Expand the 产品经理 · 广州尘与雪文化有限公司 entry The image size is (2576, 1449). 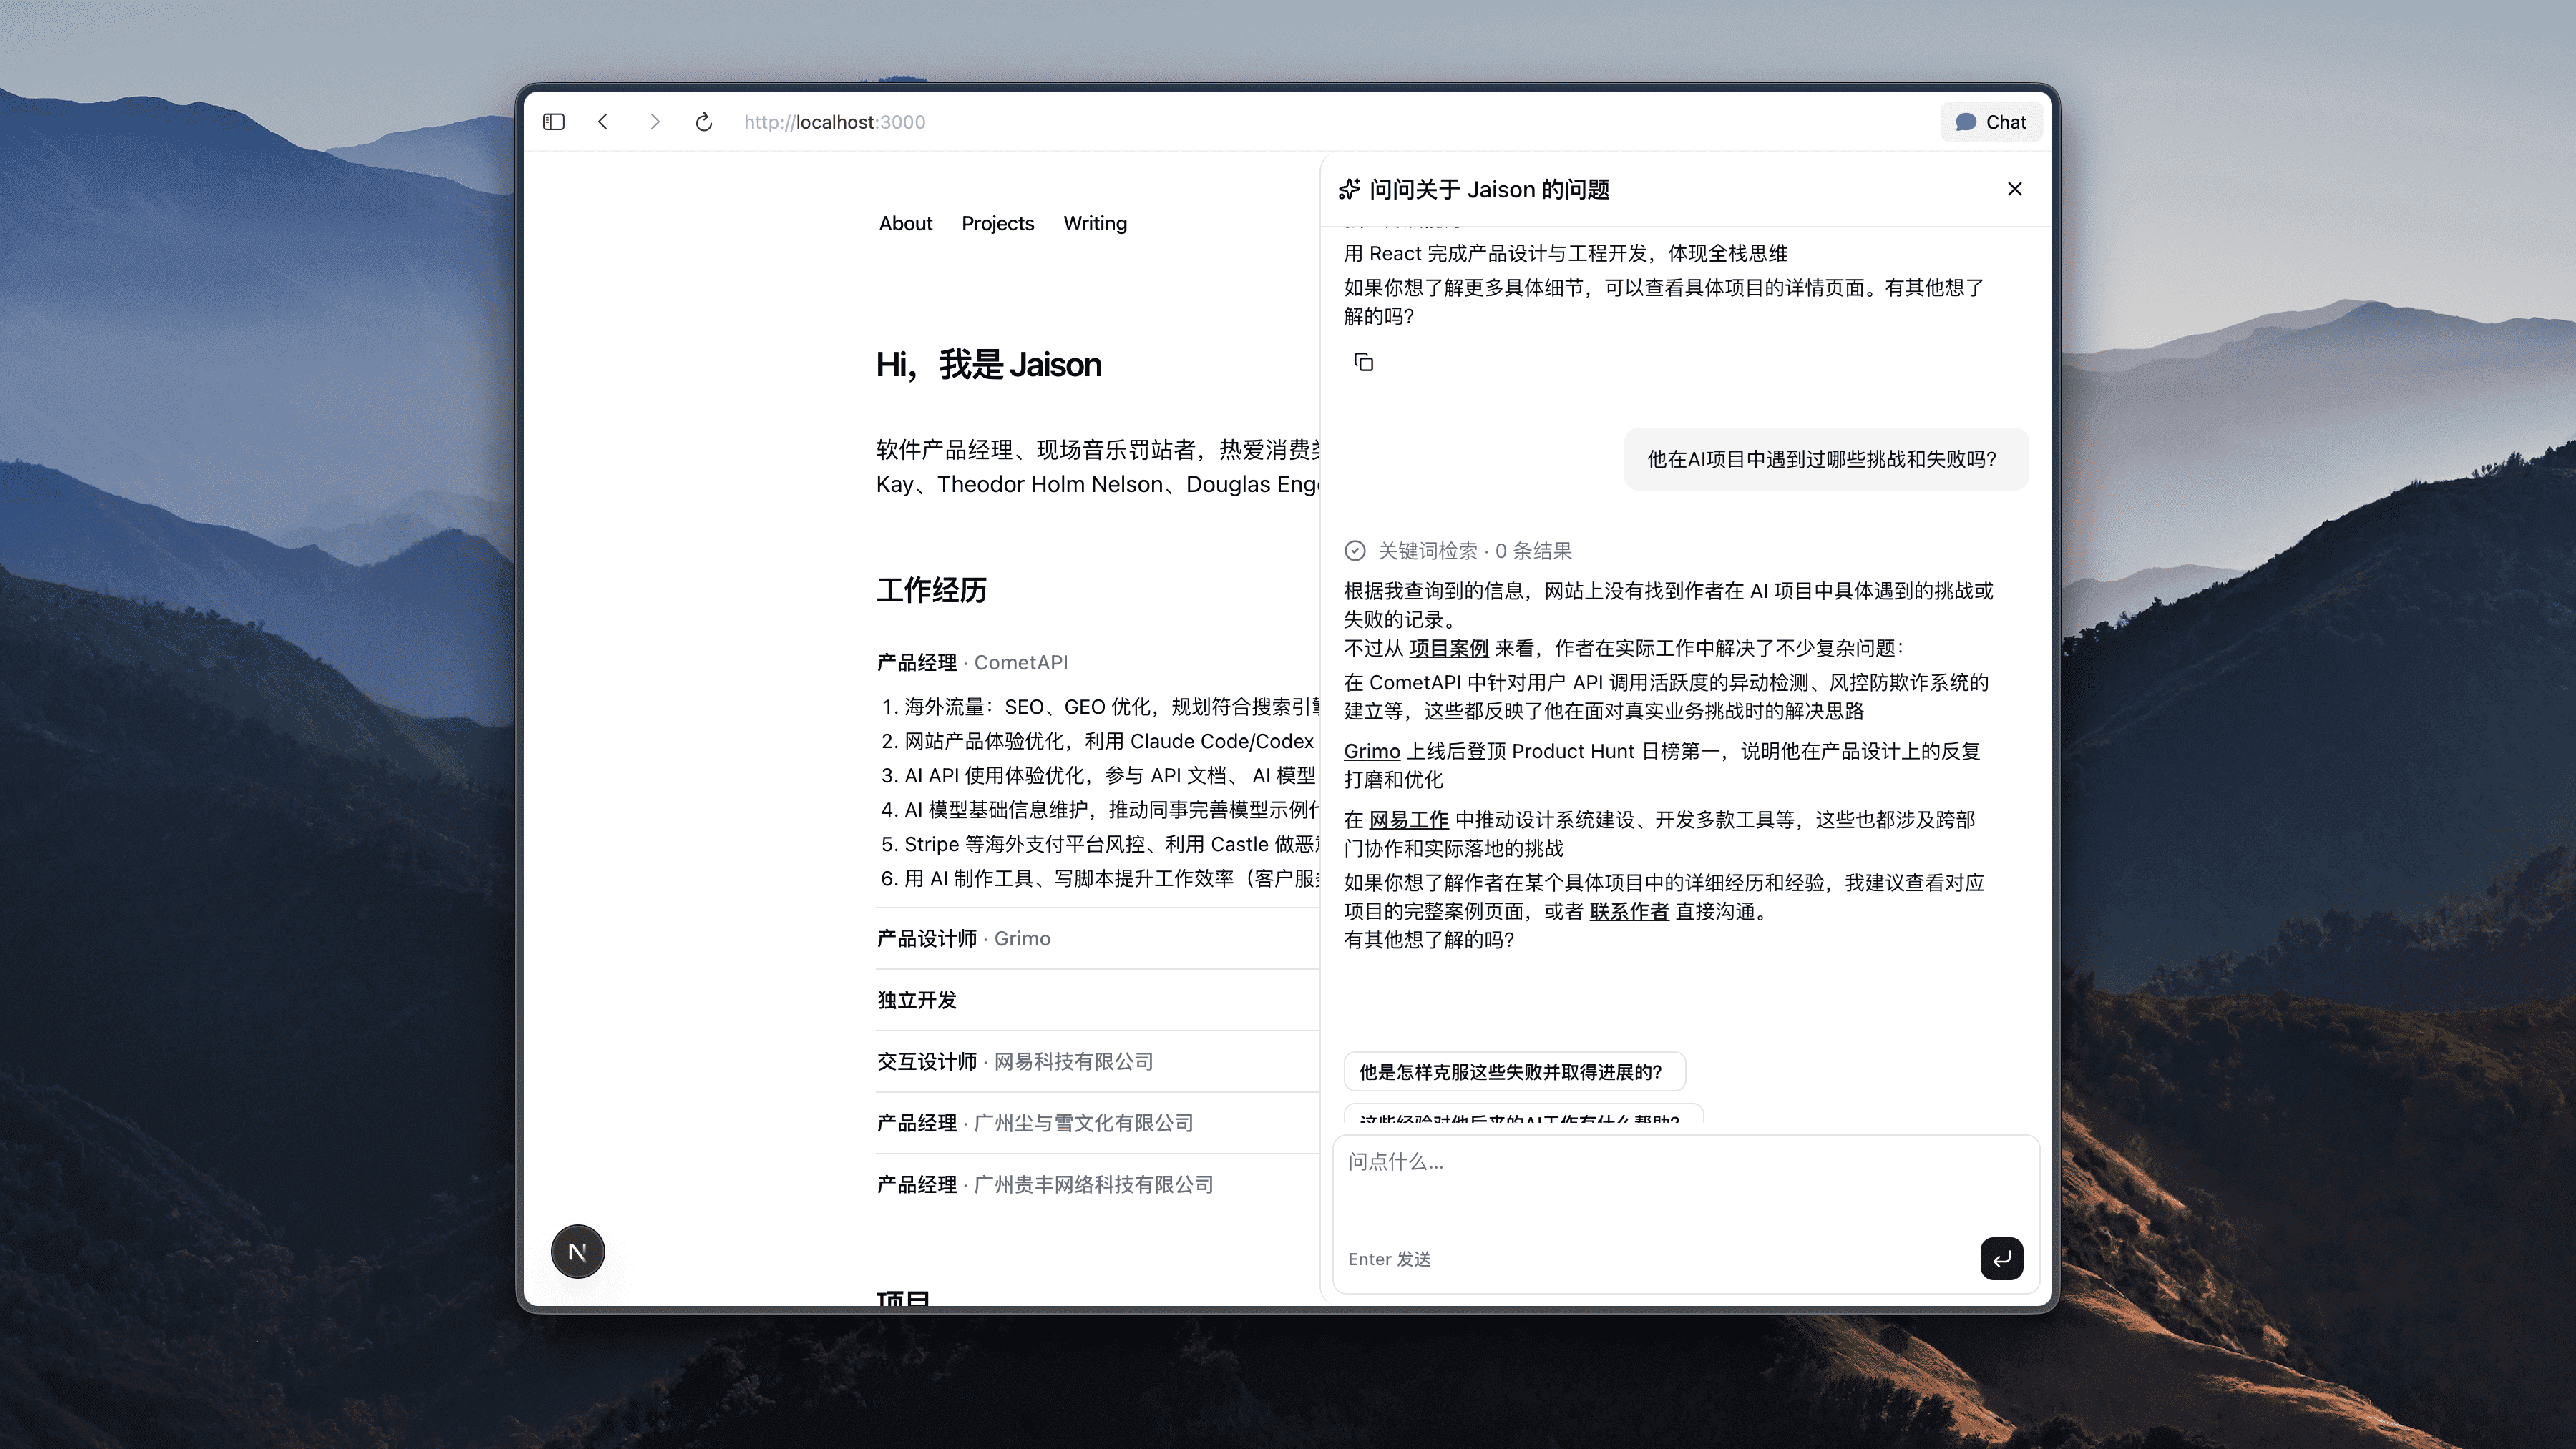click(1097, 1123)
